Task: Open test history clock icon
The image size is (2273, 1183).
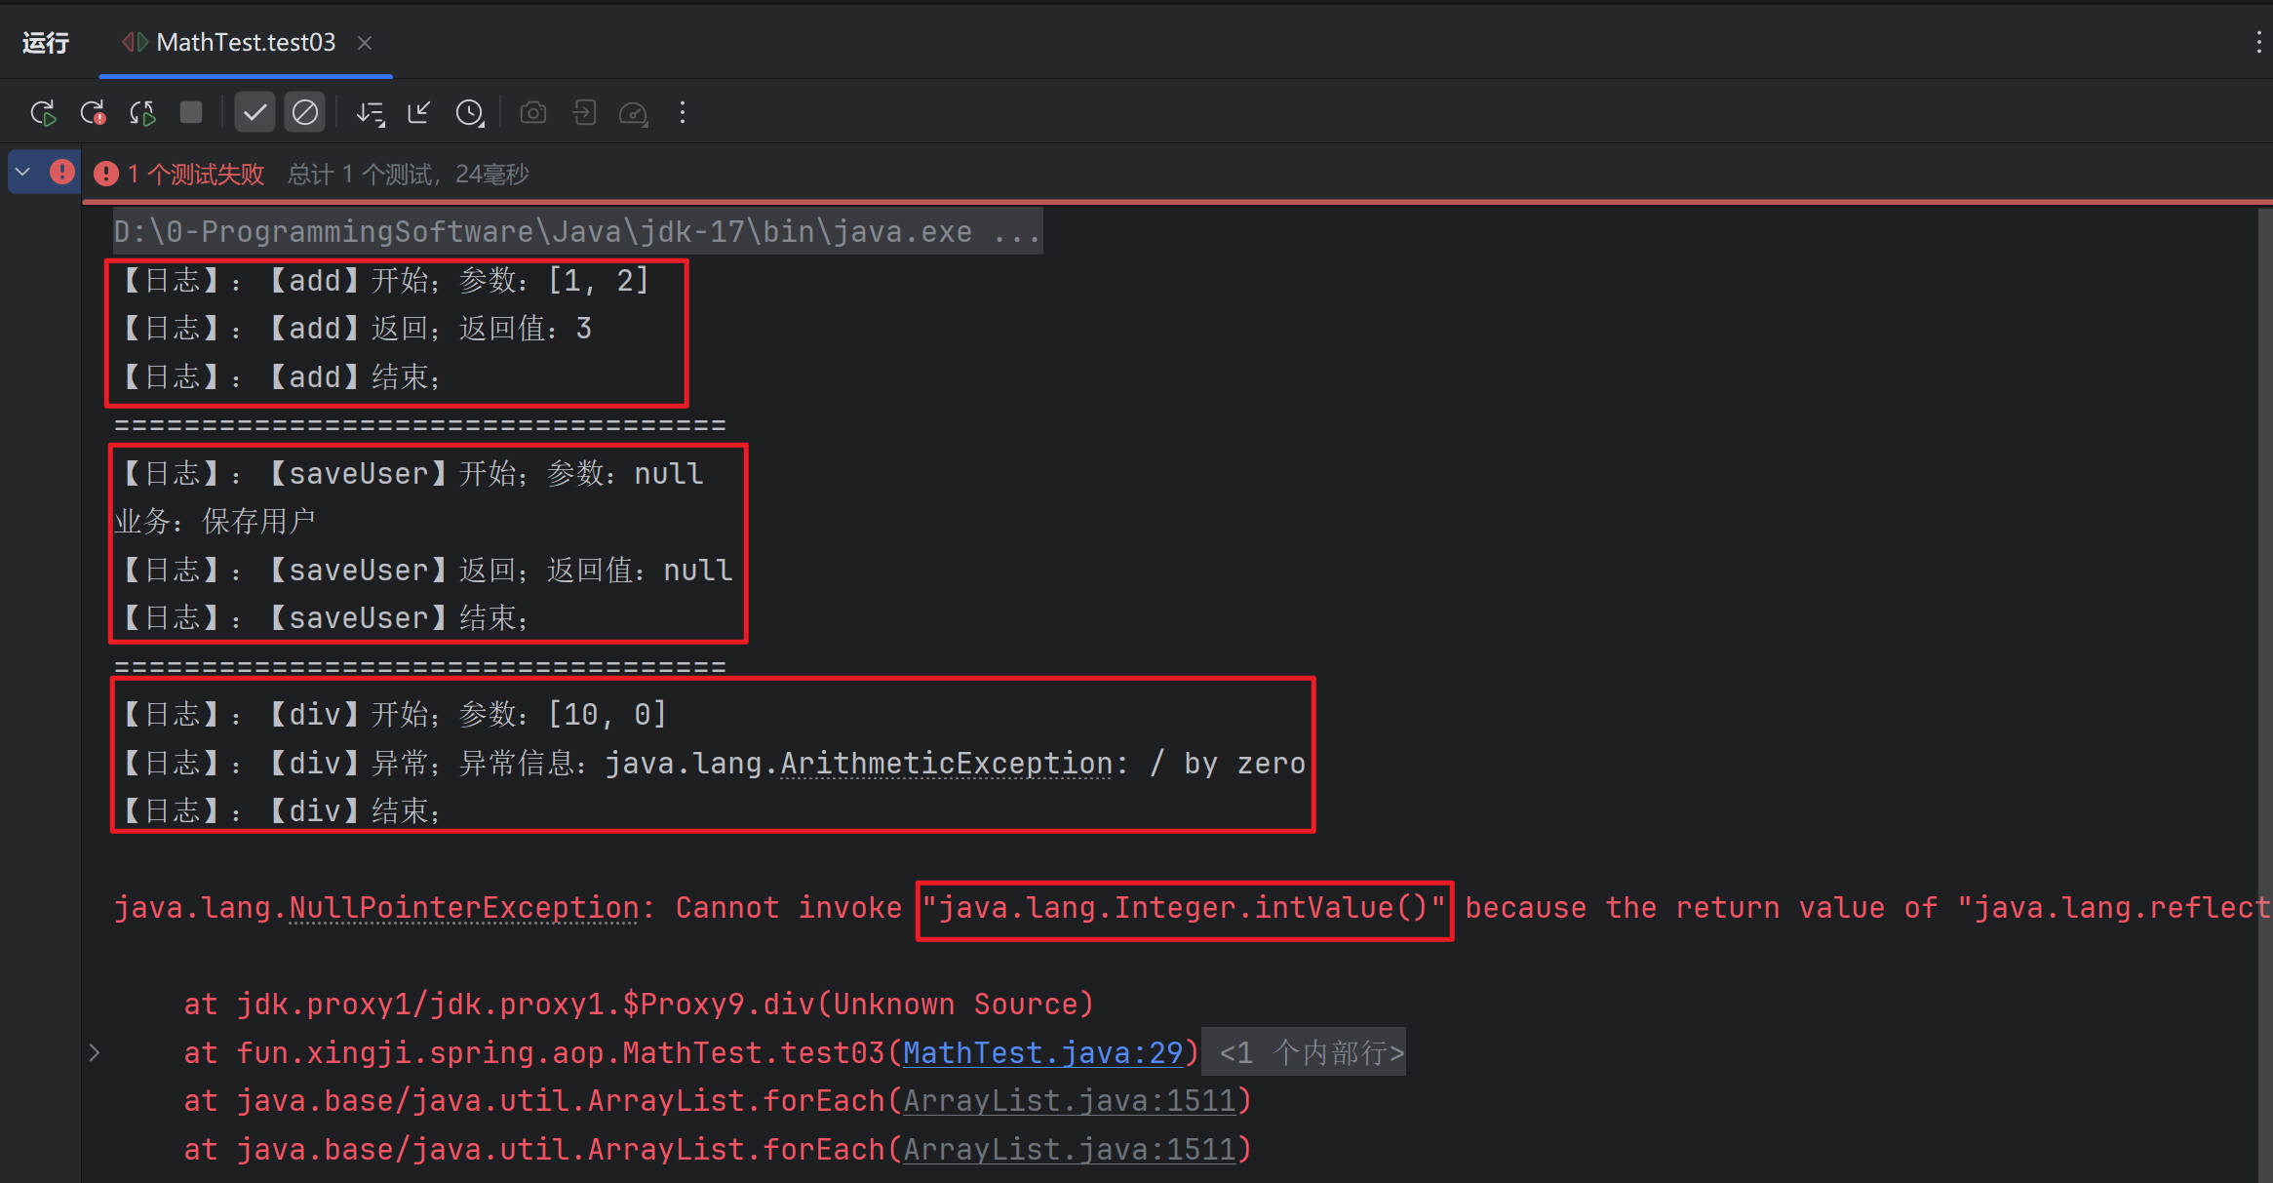Action: pos(470,113)
